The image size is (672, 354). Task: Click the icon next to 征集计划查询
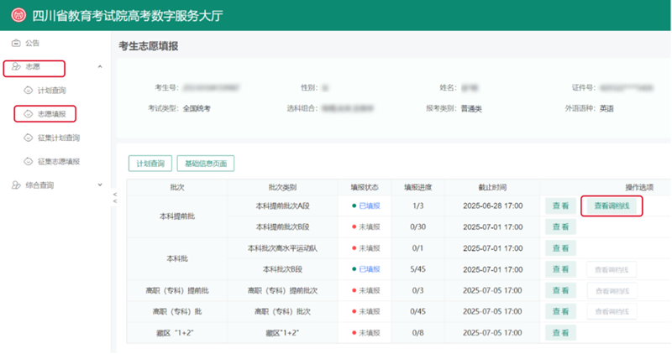pyautogui.click(x=29, y=137)
